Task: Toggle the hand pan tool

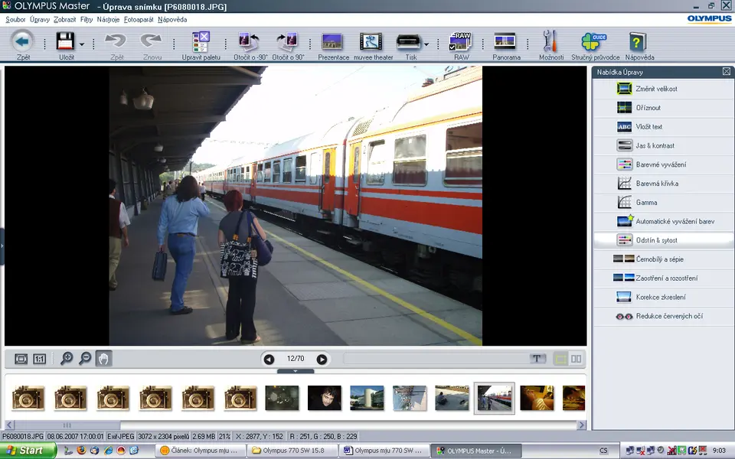Action: pyautogui.click(x=103, y=359)
